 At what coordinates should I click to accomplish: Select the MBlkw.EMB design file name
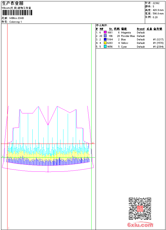(x=17, y=18)
